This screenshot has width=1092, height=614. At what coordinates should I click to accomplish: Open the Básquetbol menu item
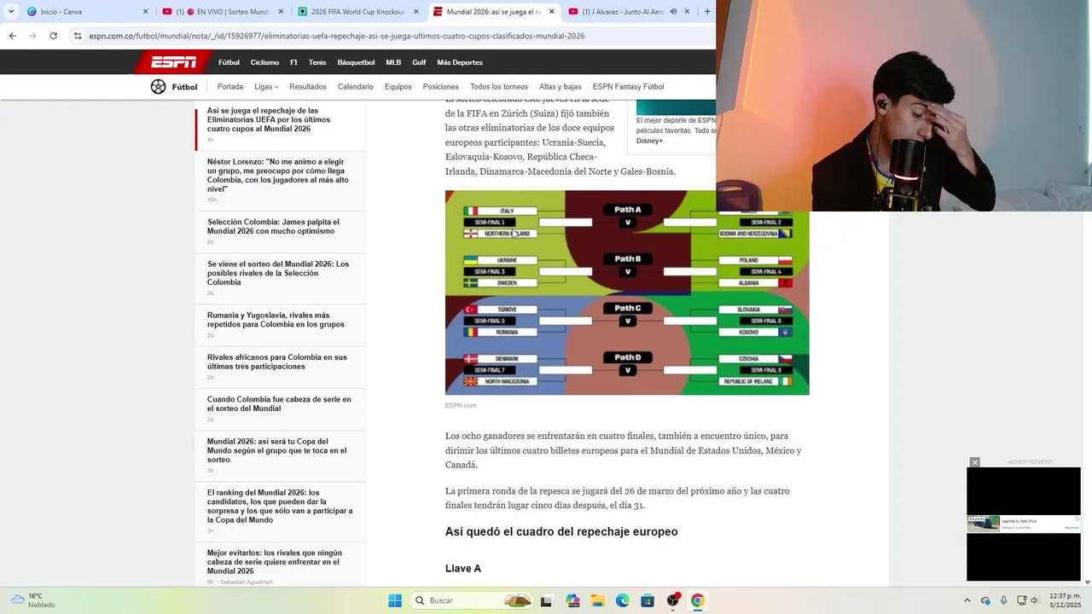coord(356,62)
